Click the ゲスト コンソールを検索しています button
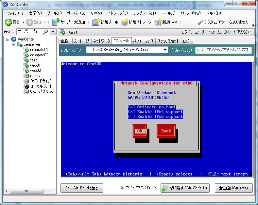 tap(223, 50)
